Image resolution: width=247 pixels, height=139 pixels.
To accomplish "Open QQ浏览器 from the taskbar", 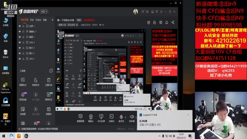I will (x=11, y=136).
